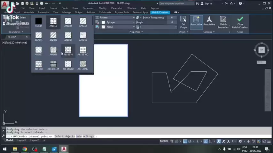Switch to the Layout1 tab
Screen dimensions: 273x153
21,140
